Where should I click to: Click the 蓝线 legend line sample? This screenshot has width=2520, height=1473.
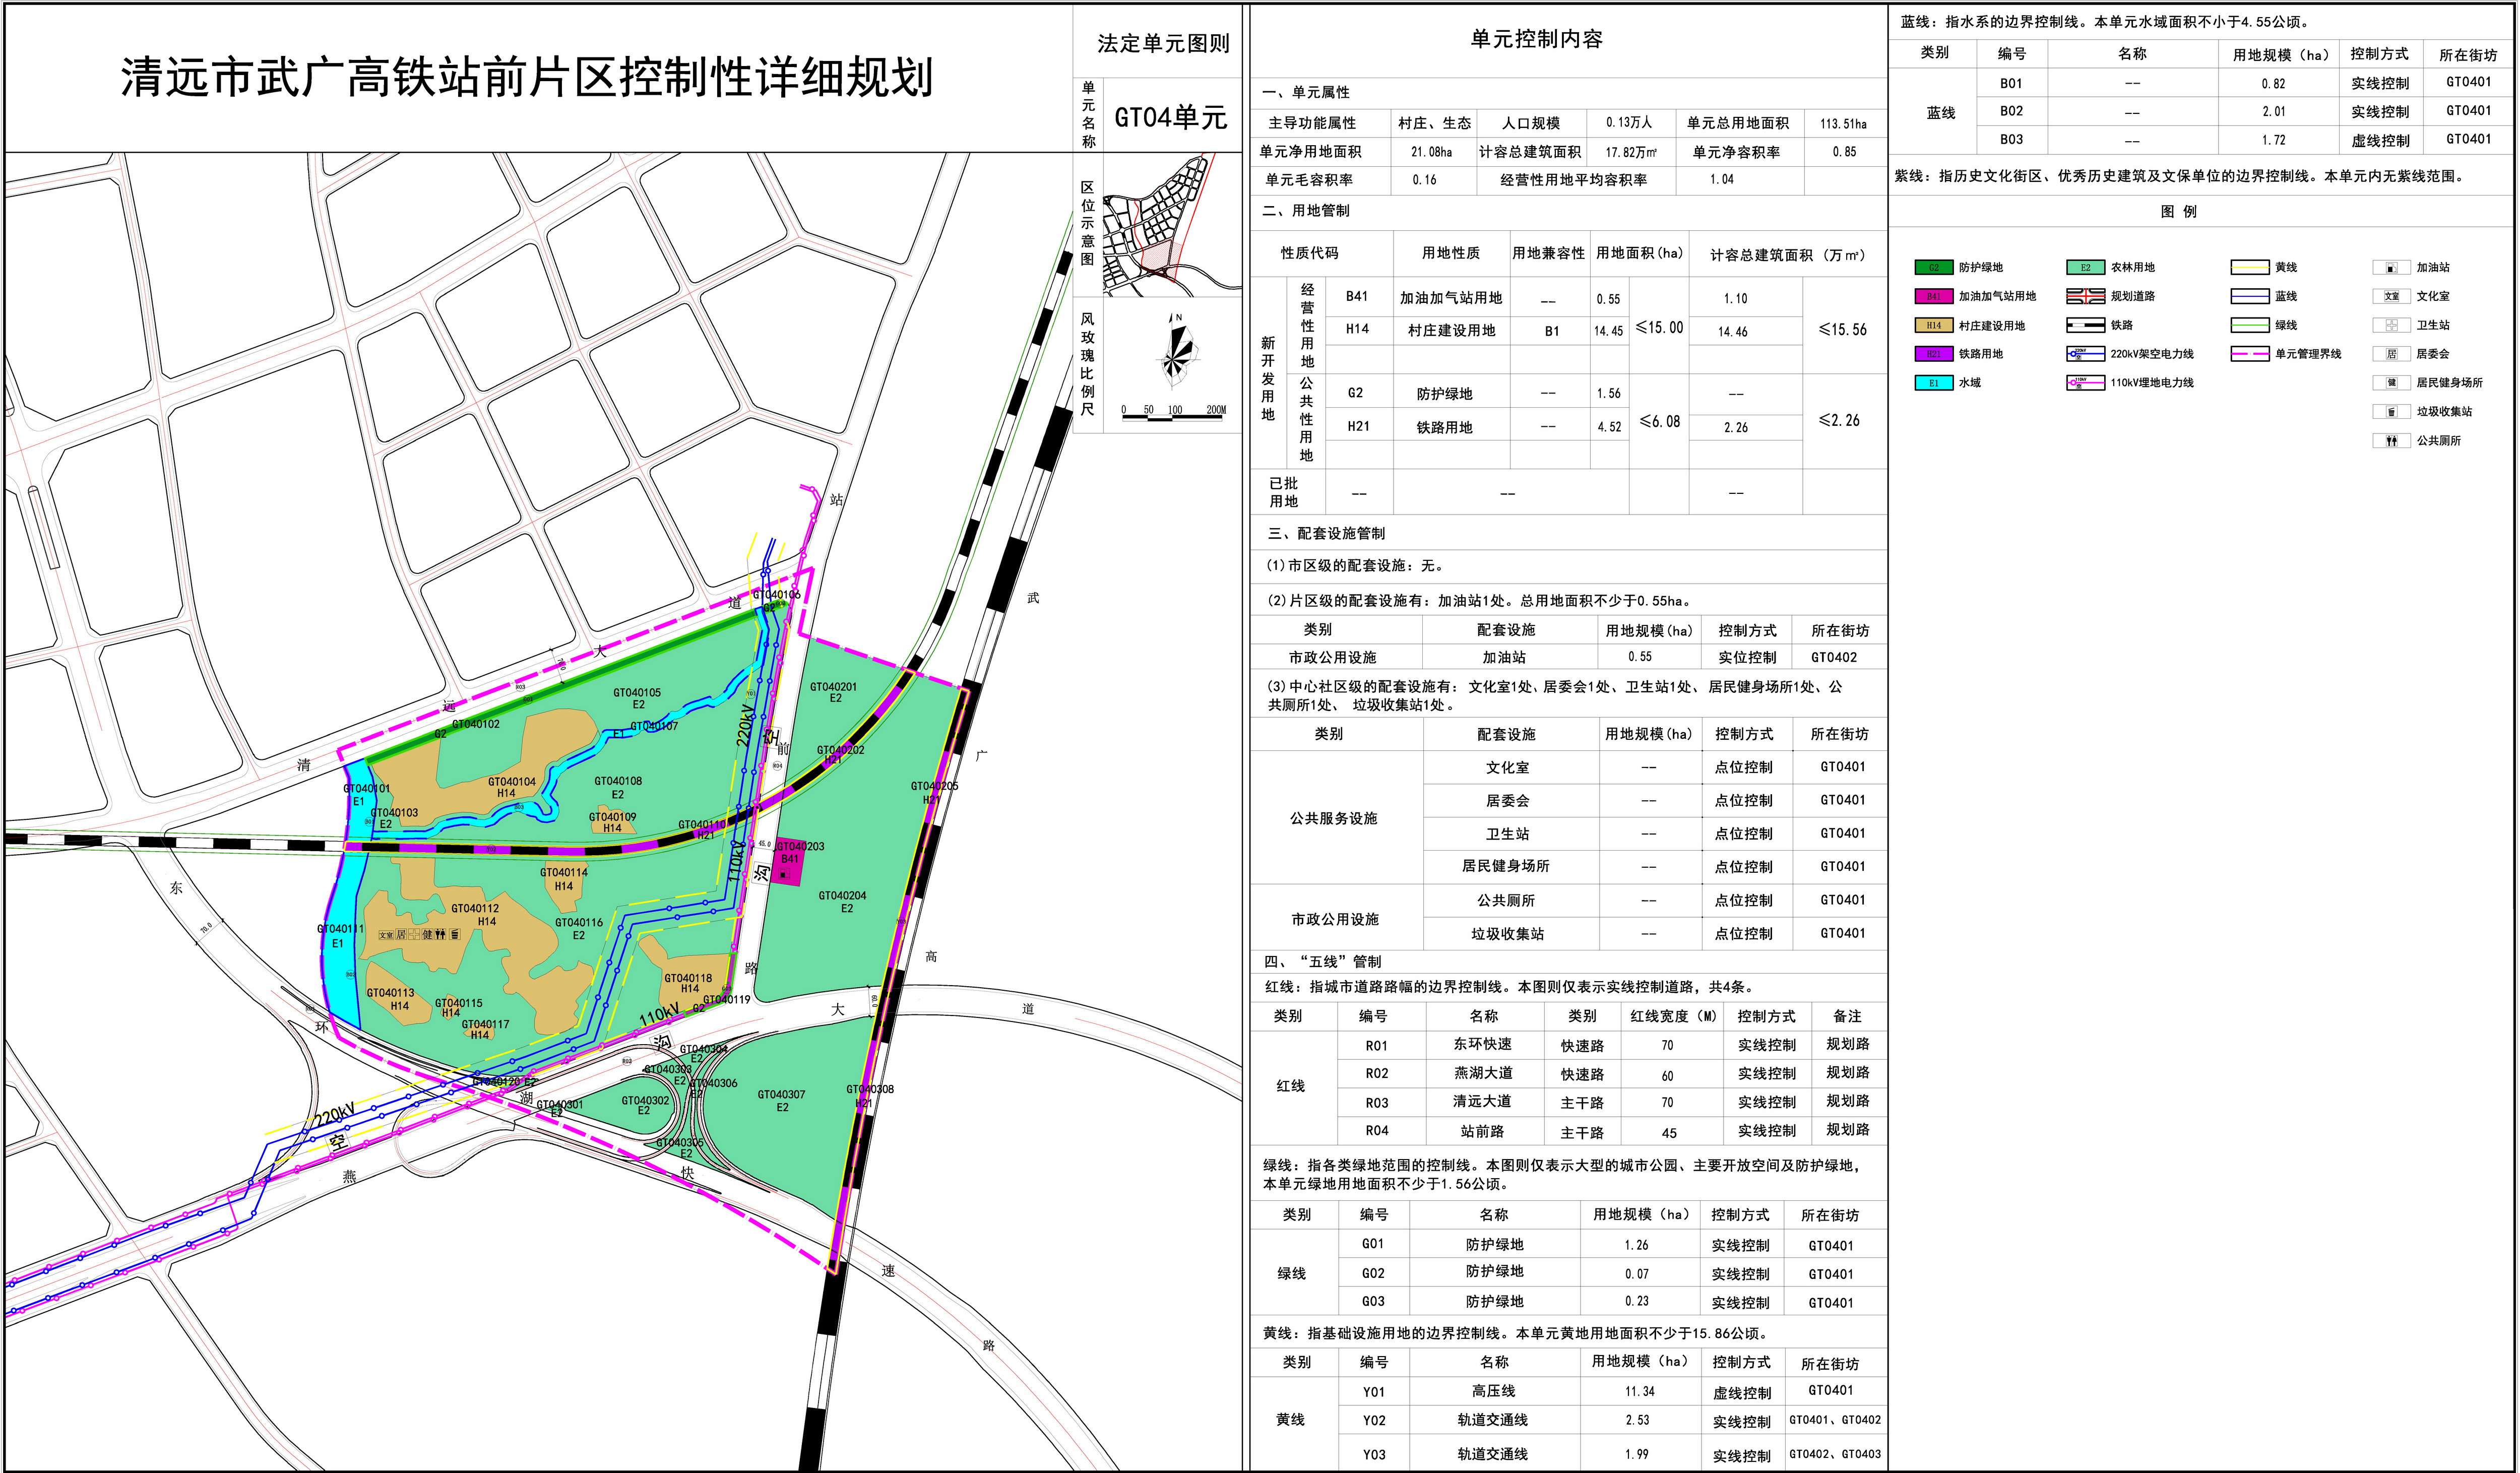point(2249,297)
